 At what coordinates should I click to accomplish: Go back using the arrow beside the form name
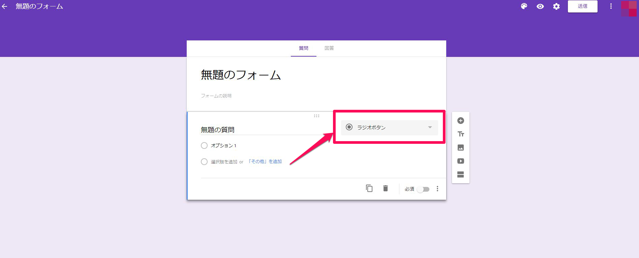(x=4, y=6)
